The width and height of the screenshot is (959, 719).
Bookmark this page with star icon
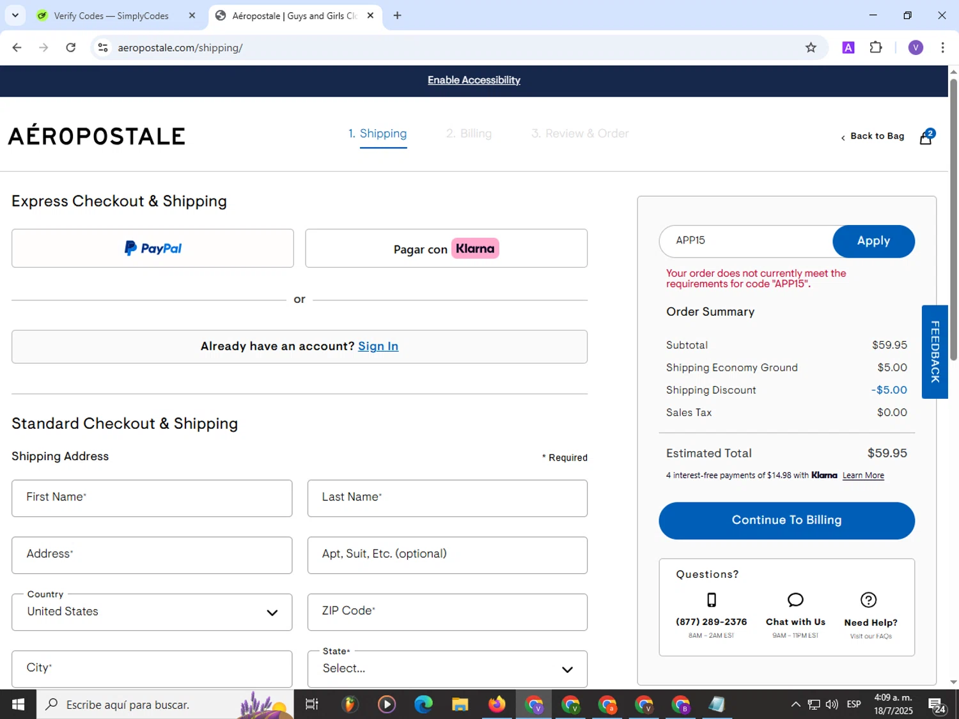(x=811, y=47)
